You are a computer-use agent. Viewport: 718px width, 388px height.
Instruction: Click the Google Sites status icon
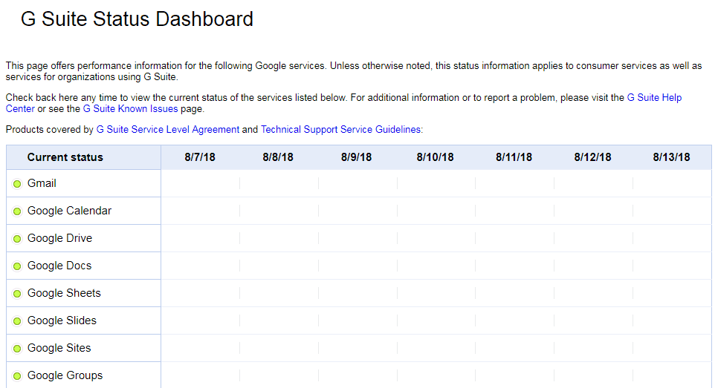17,349
